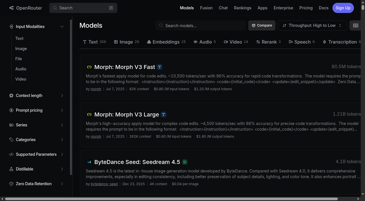Click the ByteDance Seed logo icon
365x201 pixels.
pyautogui.click(x=89, y=162)
